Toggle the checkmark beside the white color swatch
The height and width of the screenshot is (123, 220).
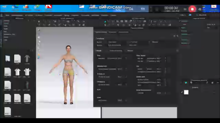point(182,92)
